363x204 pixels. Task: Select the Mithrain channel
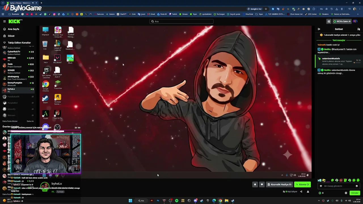point(18,59)
